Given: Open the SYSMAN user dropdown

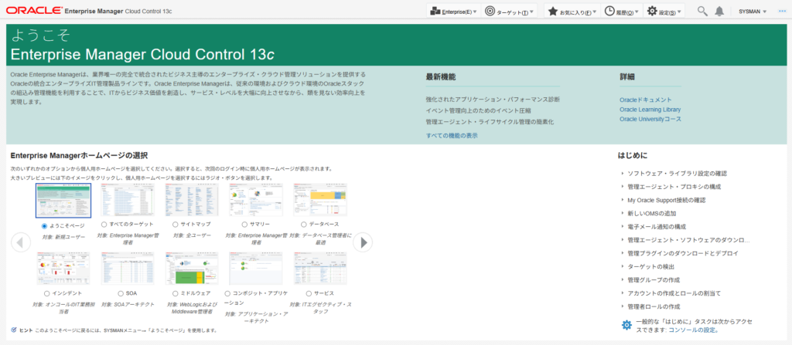Looking at the screenshot, I should coord(753,12).
